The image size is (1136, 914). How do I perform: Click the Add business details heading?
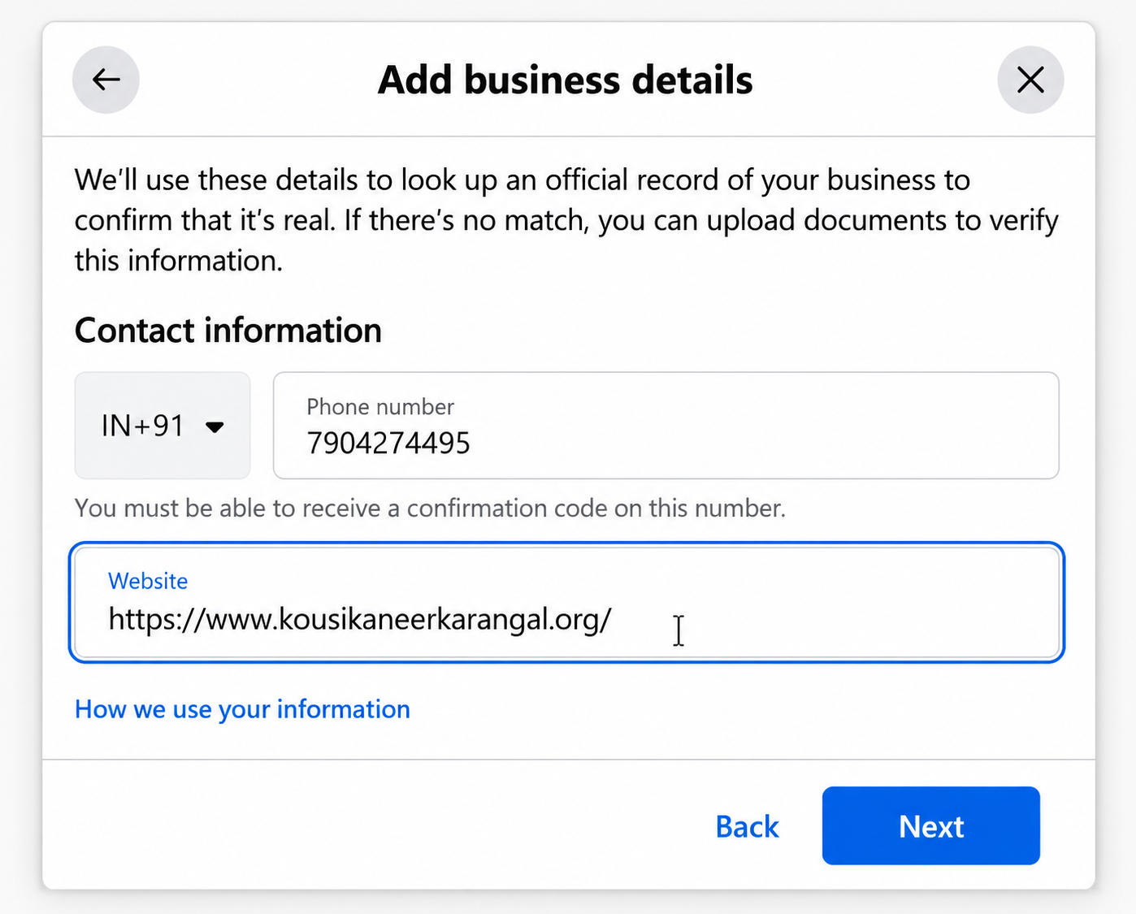(566, 80)
